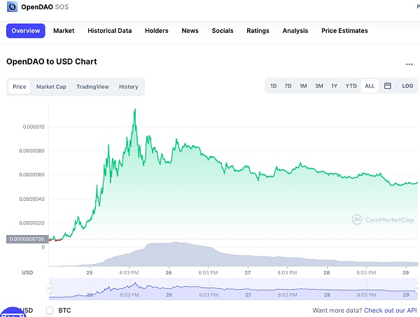Toggle the BTC price checkbox
The image size is (420, 317).
click(50, 310)
